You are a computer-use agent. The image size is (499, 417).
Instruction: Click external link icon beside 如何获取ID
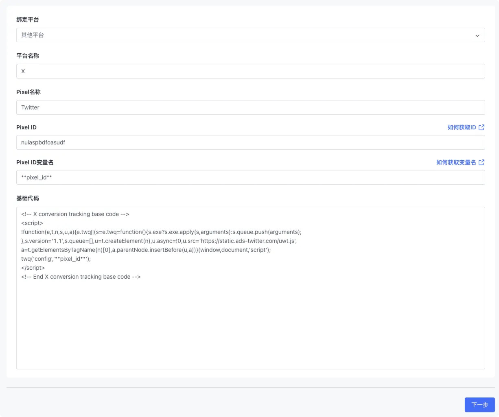coord(481,127)
